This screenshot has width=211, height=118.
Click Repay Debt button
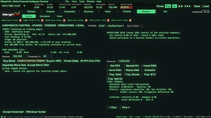point(133,70)
